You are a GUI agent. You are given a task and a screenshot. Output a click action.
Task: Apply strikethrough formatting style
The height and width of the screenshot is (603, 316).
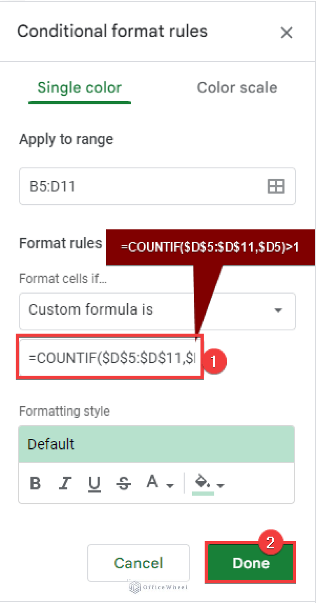pos(124,483)
